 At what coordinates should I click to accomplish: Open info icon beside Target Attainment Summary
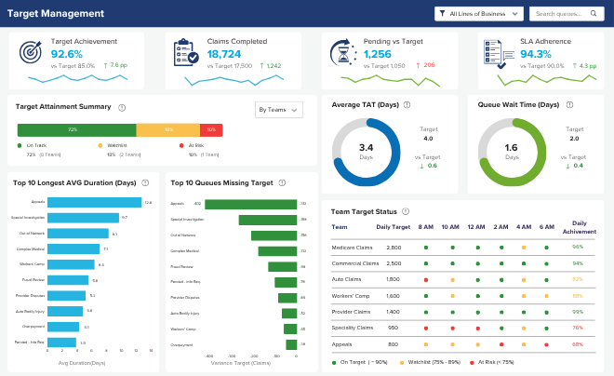[x=122, y=108]
